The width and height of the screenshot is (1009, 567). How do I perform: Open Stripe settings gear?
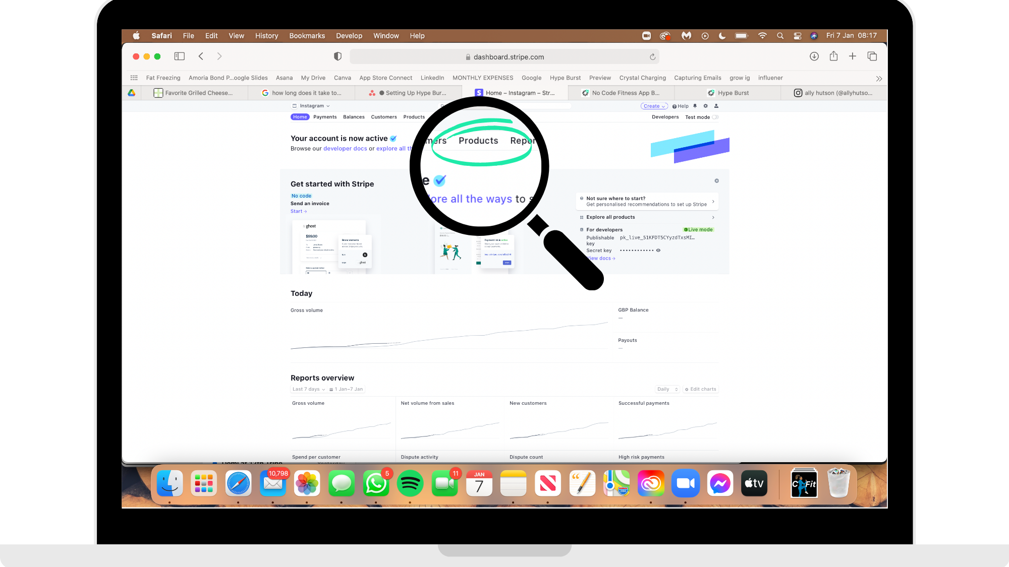705,106
